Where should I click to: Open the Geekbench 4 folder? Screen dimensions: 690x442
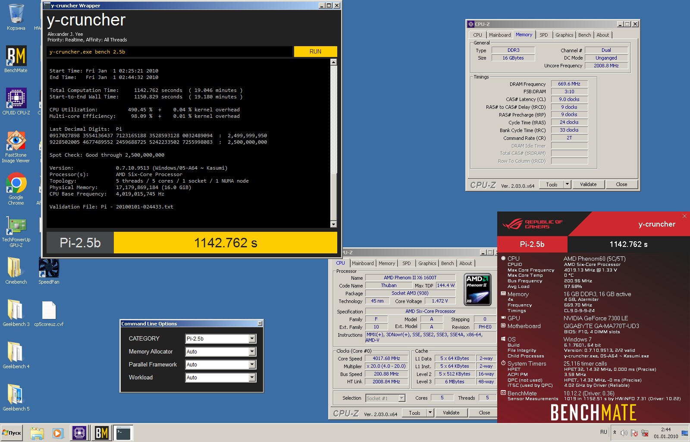16,355
